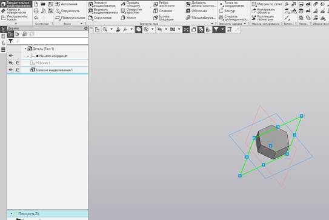The image size is (329, 220).
Task: Show the hidden Эскиз 1 item
Action: tap(10, 63)
